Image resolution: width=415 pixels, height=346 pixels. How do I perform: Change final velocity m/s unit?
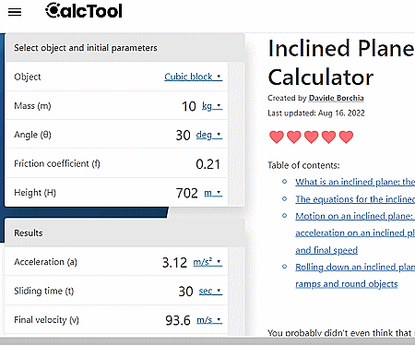click(209, 320)
